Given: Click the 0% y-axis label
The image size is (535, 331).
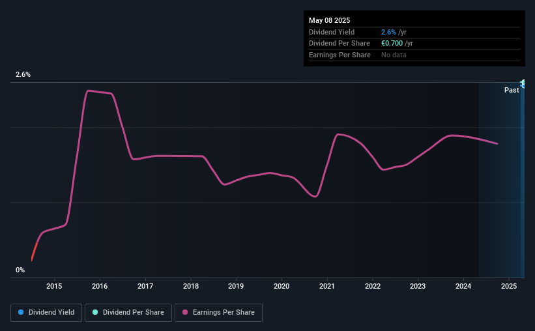Looking at the screenshot, I should [x=20, y=270].
